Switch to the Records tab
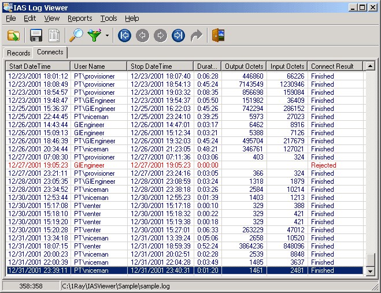 coord(19,53)
